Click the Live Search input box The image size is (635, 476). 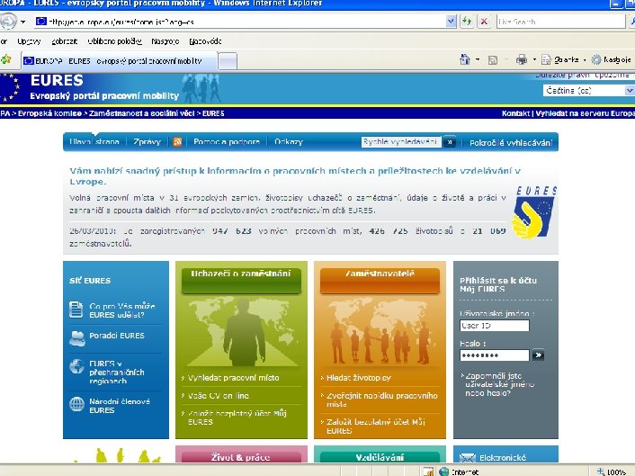point(560,22)
